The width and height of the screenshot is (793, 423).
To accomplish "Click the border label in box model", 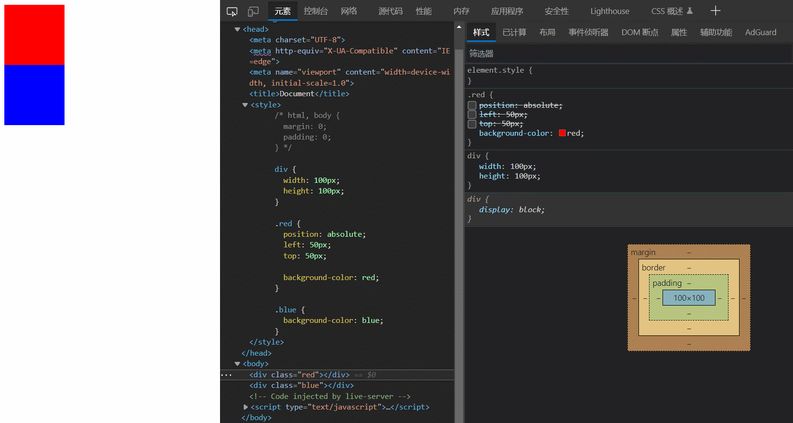I will pos(653,268).
